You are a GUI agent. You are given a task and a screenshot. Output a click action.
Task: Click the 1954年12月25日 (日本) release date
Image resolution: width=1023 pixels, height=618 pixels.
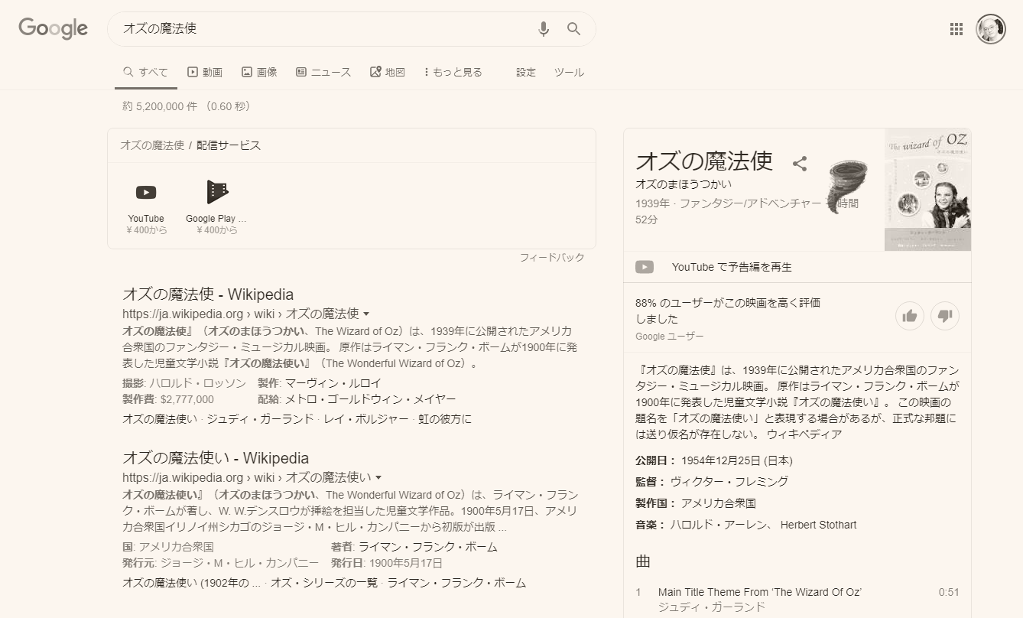pyautogui.click(x=736, y=460)
